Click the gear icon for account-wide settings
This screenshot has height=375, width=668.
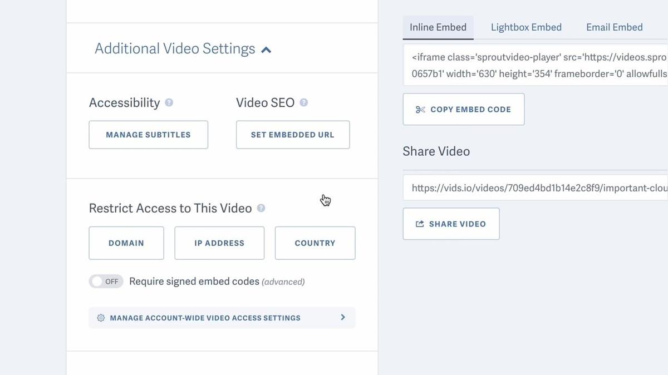[101, 318]
